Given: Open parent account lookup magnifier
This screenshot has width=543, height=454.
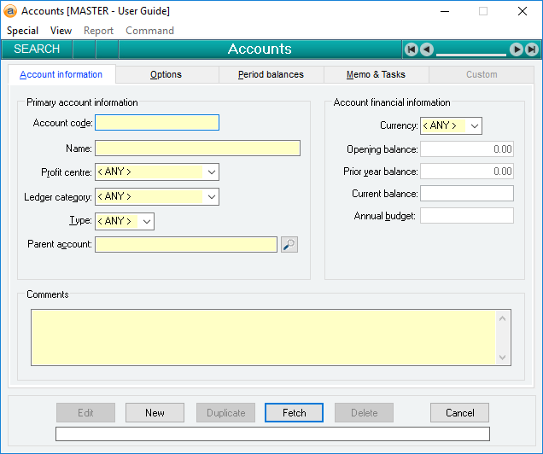Looking at the screenshot, I should click(x=289, y=245).
